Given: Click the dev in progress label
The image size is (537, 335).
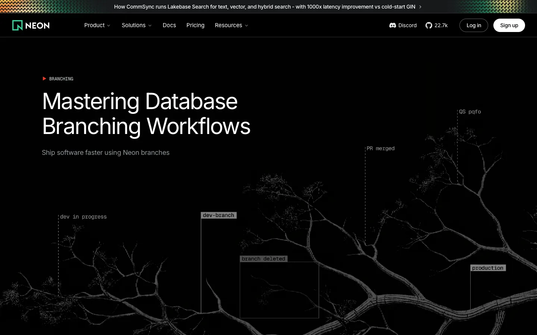Looking at the screenshot, I should 83,217.
